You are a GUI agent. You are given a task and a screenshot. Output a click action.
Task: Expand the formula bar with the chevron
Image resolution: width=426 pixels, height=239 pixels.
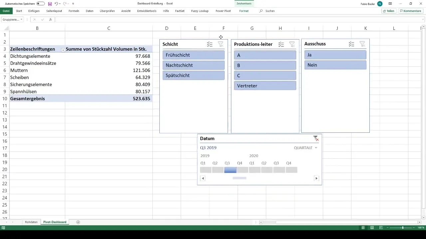pyautogui.click(x=423, y=20)
